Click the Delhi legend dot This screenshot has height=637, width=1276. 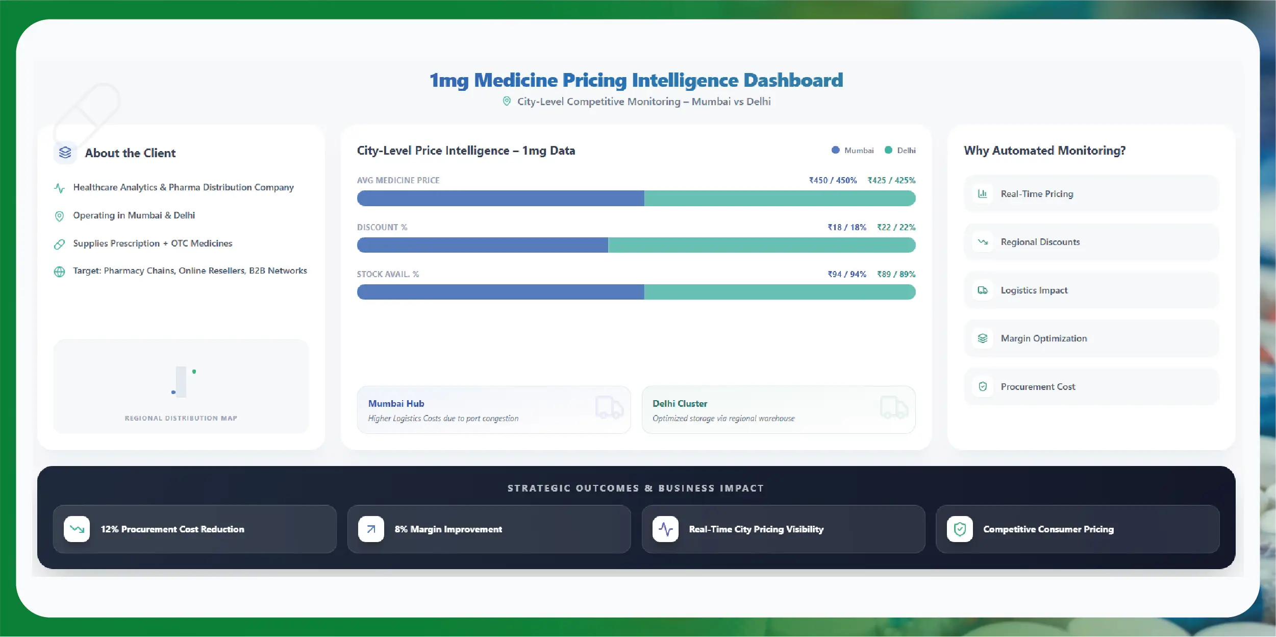[x=888, y=150]
